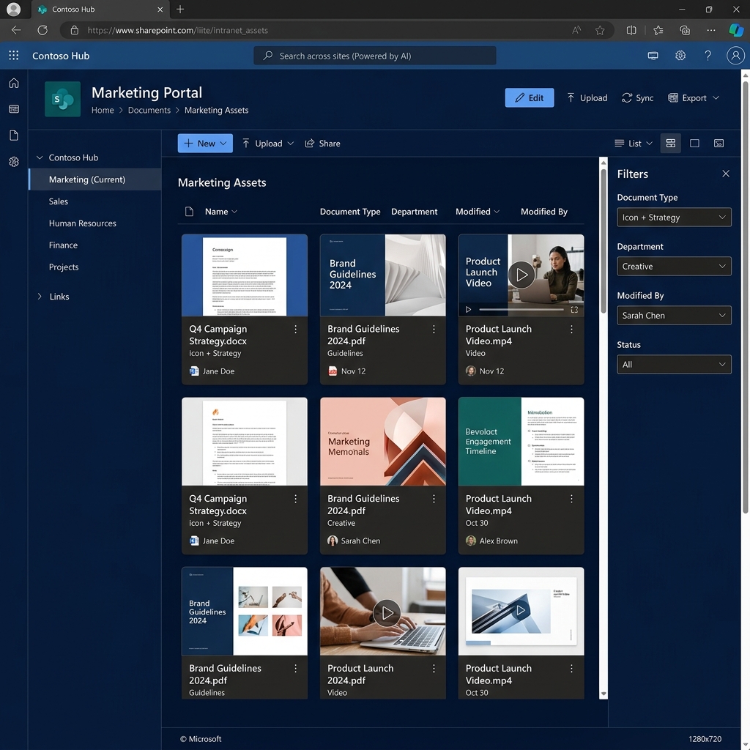Open the files page icon in left rail

[x=14, y=135]
